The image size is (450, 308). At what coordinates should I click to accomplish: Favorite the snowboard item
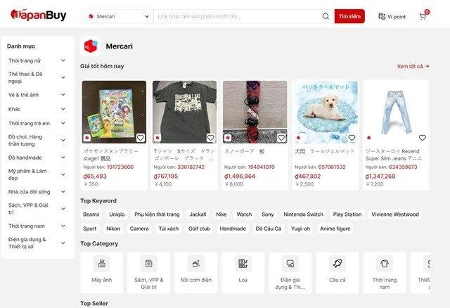click(281, 138)
